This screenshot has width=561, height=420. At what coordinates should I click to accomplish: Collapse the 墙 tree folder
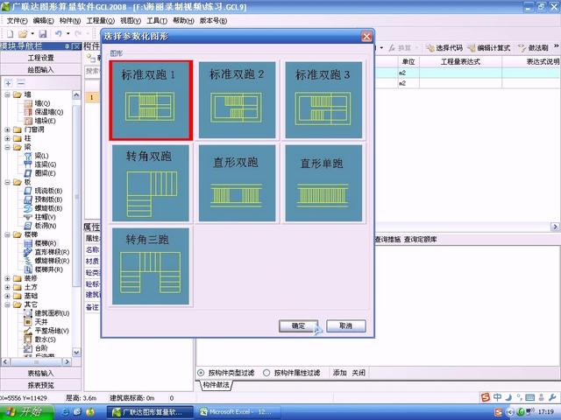tap(8, 94)
